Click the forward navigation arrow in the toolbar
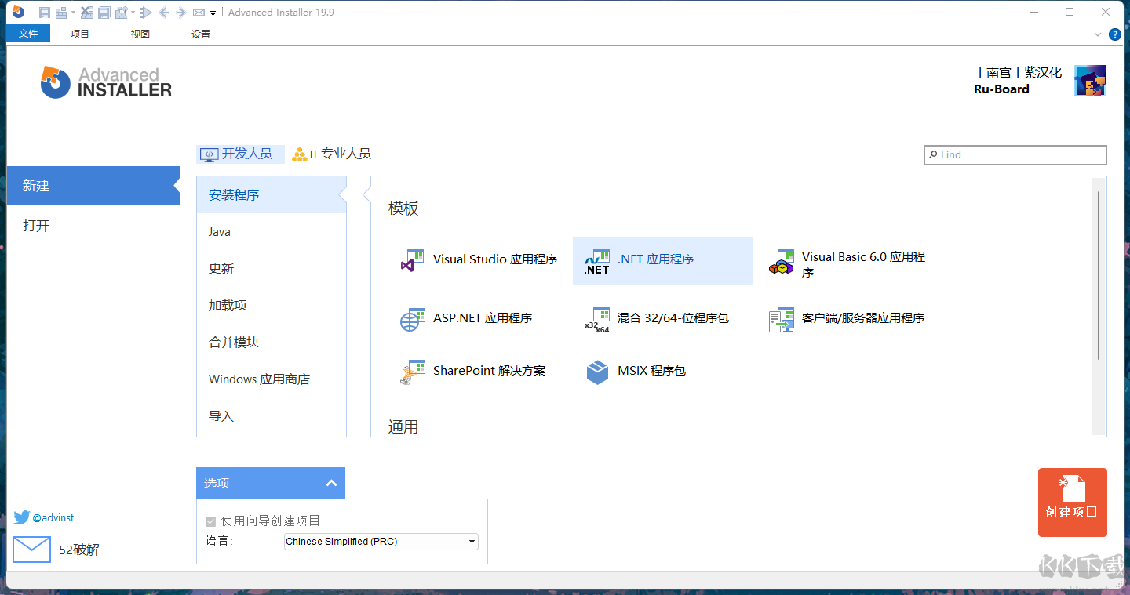This screenshot has height=595, width=1130. pos(182,12)
